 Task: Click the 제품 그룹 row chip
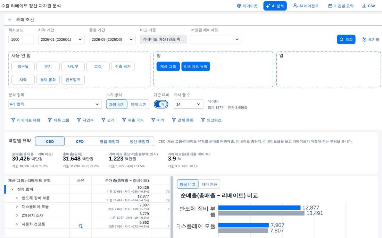tap(168, 67)
